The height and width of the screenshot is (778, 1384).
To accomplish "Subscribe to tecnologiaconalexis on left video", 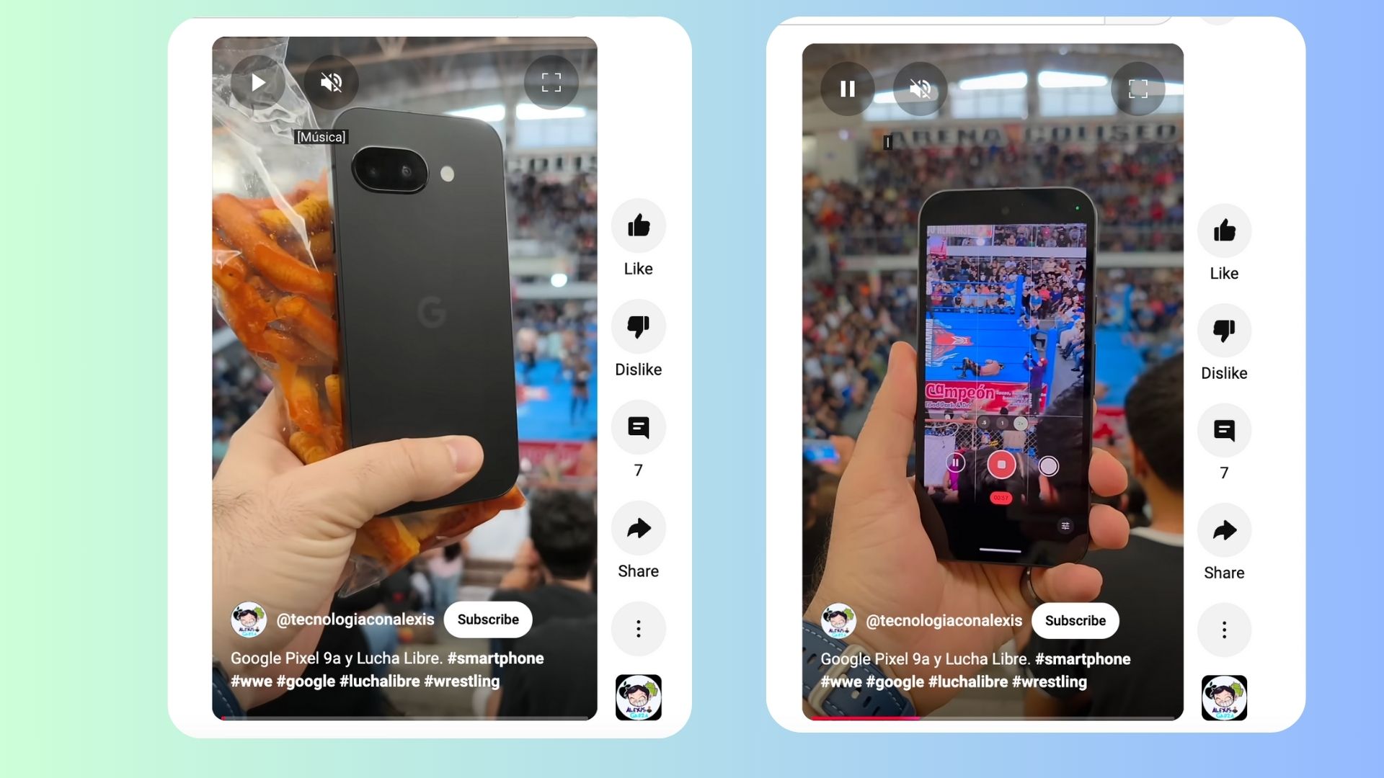I will 487,620.
